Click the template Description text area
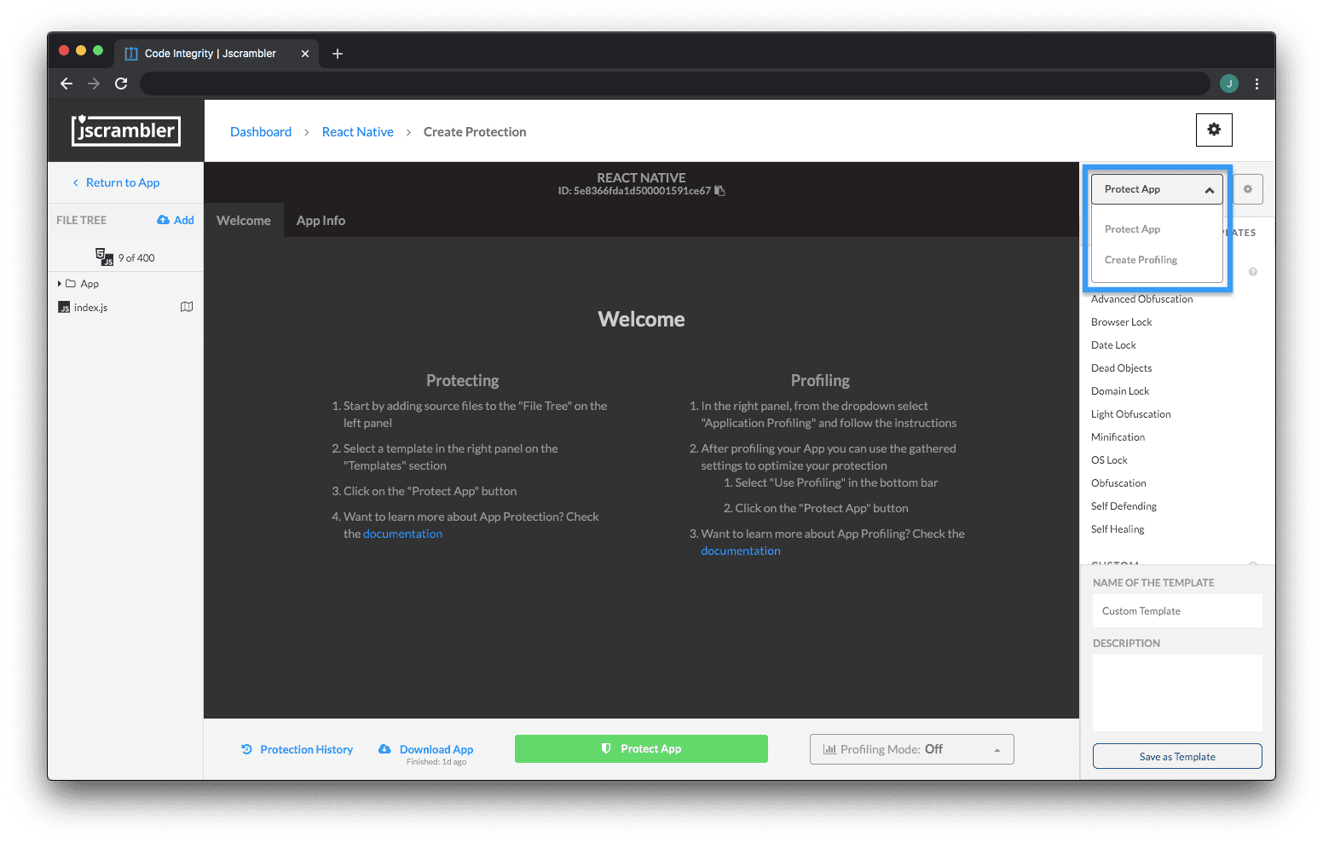 coord(1177,693)
